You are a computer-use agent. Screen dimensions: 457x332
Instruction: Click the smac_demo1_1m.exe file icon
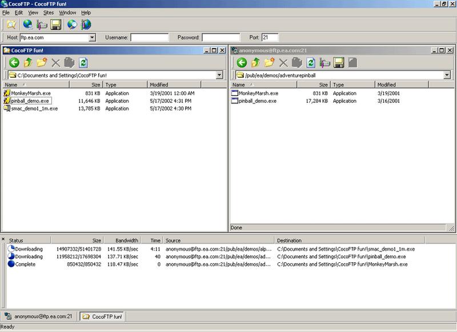[x=7, y=108]
